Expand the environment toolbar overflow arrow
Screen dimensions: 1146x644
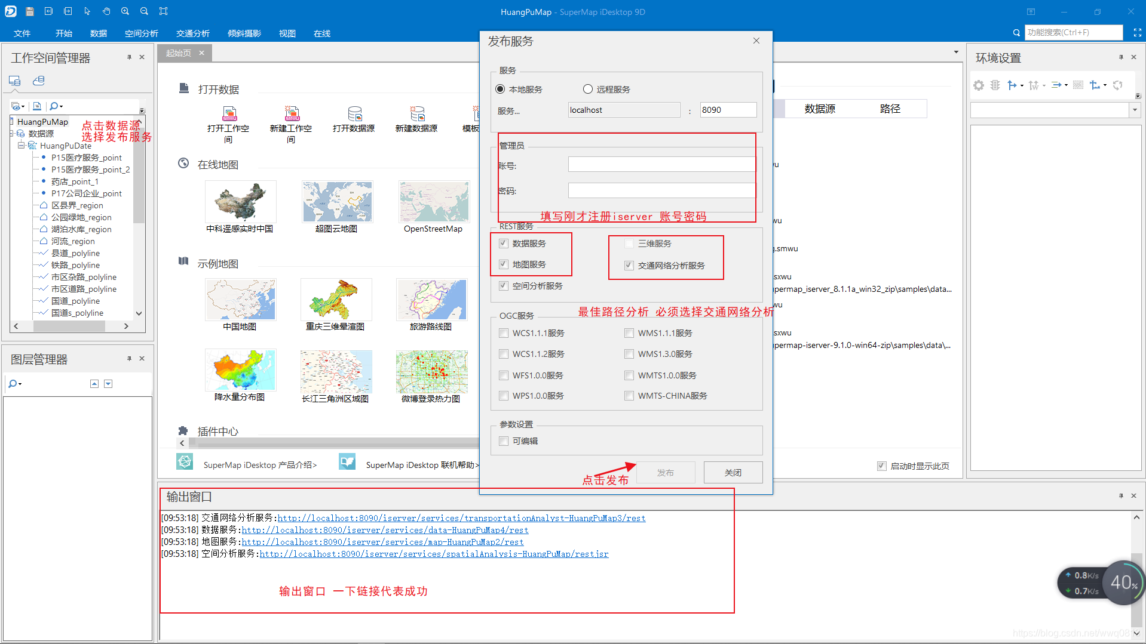click(1138, 96)
